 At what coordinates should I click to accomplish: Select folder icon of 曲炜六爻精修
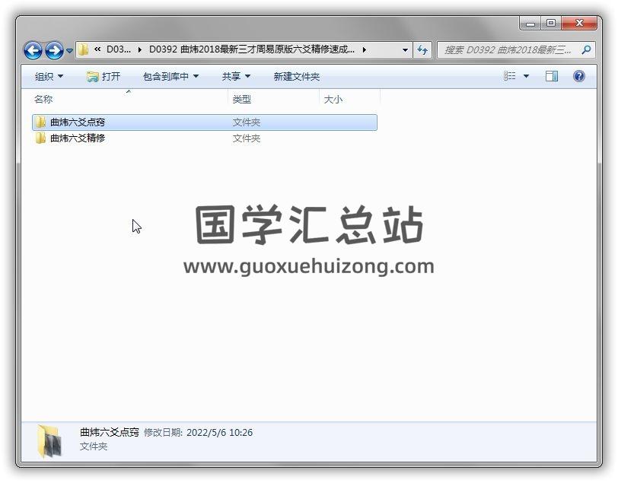click(x=40, y=138)
